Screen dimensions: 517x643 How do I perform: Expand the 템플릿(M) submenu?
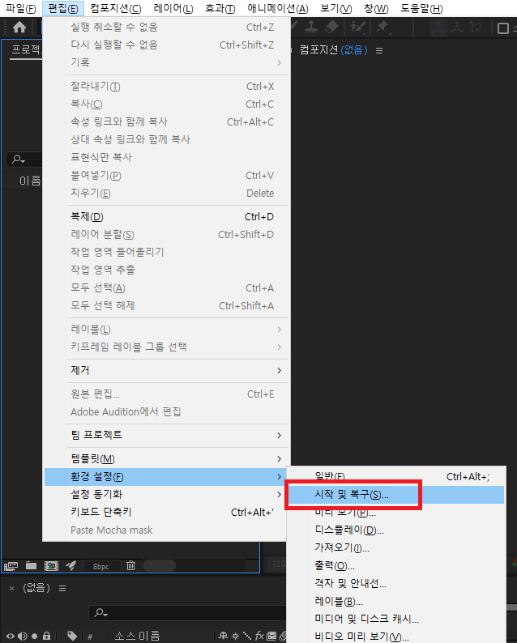167,458
